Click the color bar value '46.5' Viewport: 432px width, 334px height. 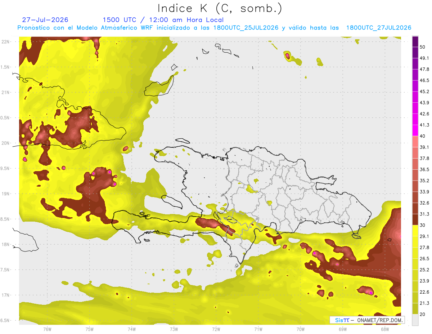[x=424, y=80]
